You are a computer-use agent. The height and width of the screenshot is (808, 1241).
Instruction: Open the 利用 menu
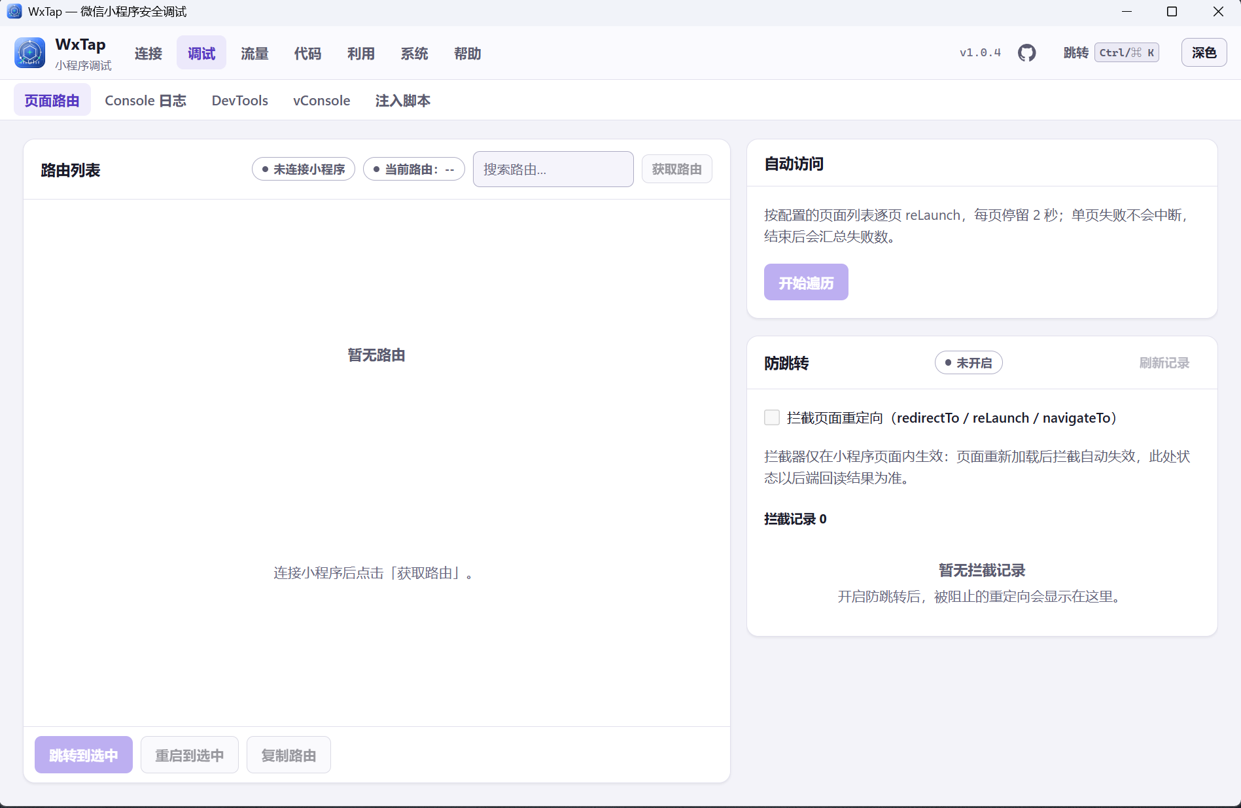coord(361,53)
